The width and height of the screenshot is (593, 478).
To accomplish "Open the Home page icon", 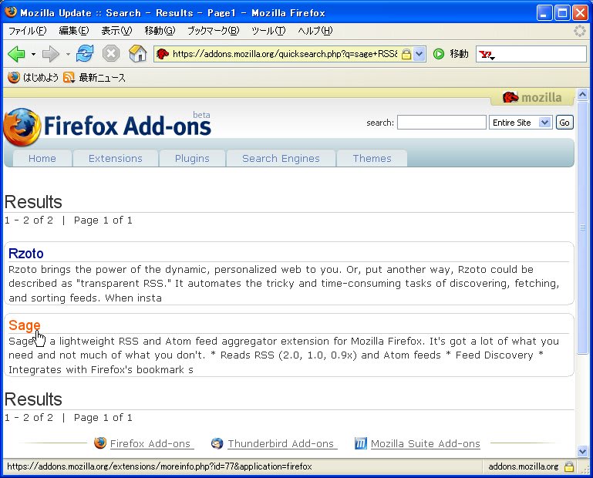I will point(138,53).
